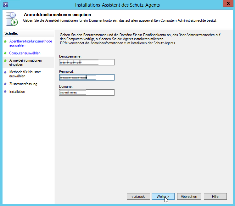The image size is (235, 206).
Task: Click blue bullet beside Installation
Action: pos(5,92)
